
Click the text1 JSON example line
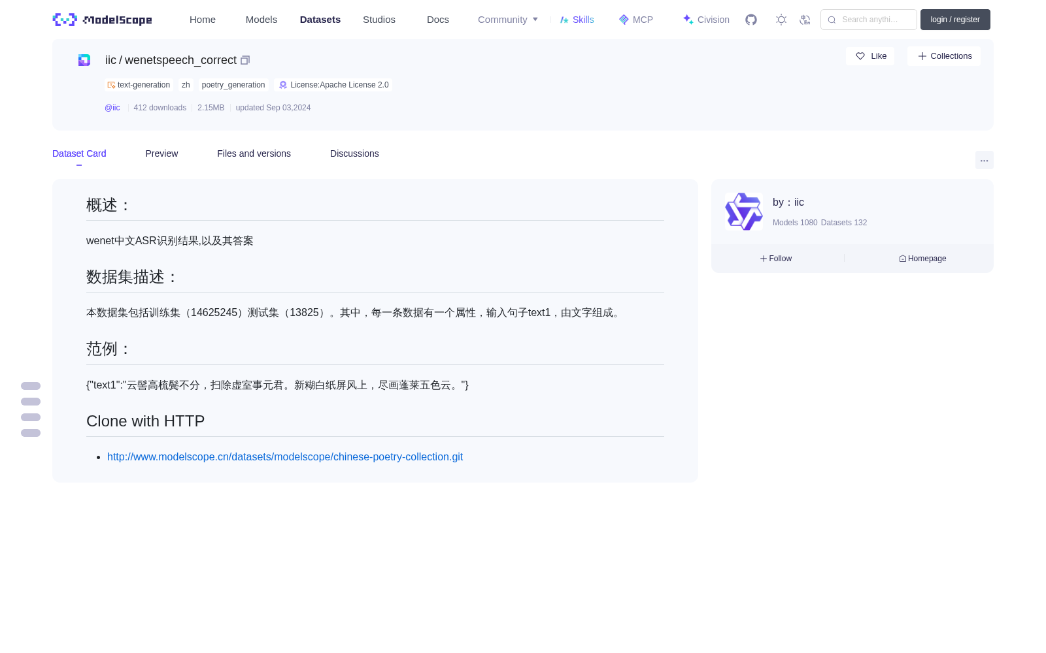pyautogui.click(x=277, y=385)
